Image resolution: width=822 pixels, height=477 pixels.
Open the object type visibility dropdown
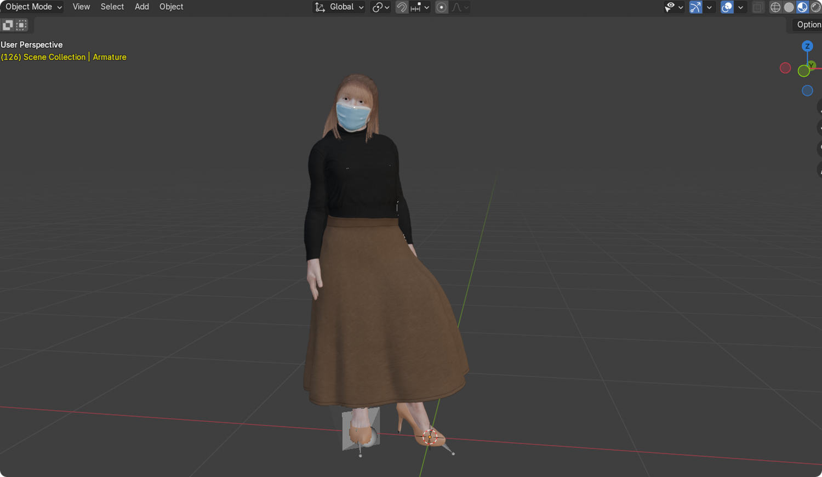674,7
